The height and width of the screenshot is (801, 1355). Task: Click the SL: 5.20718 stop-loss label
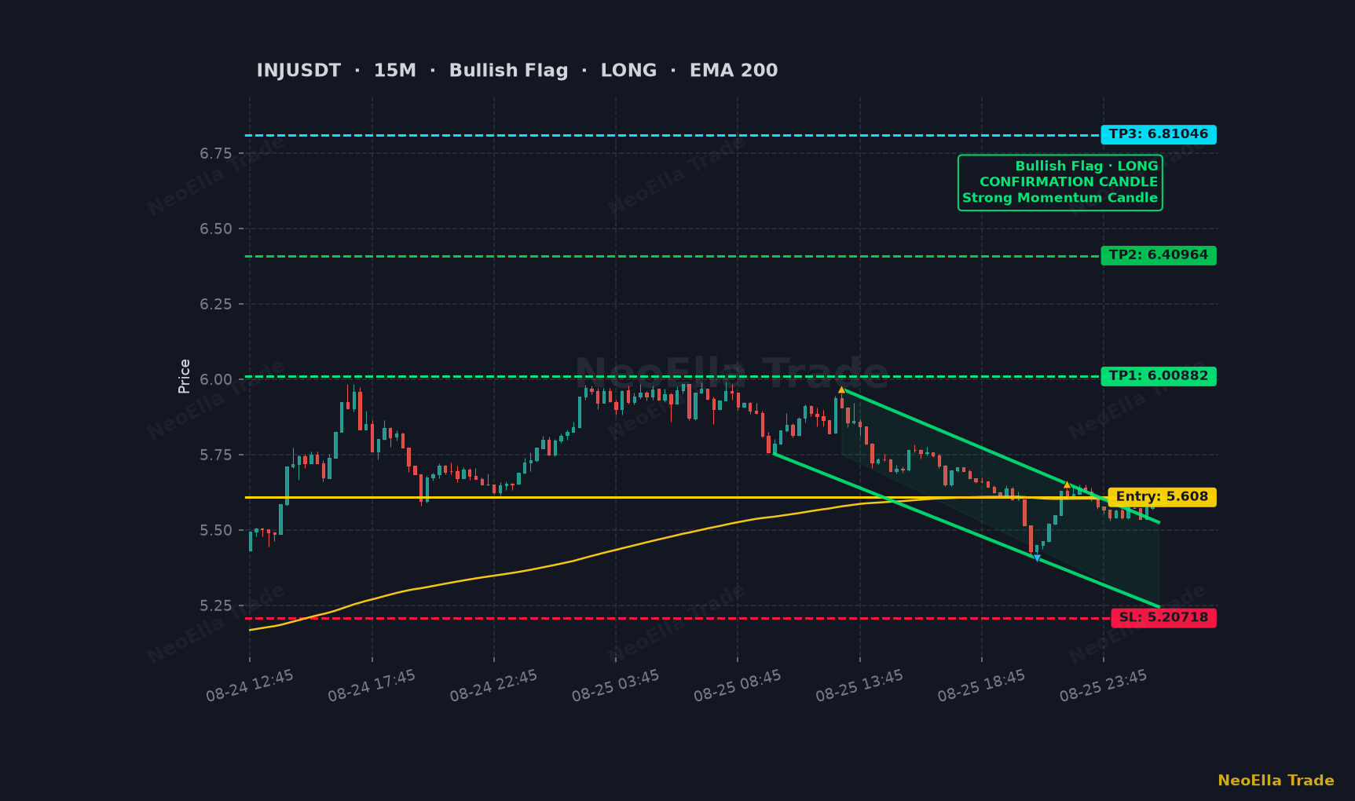coord(1163,618)
